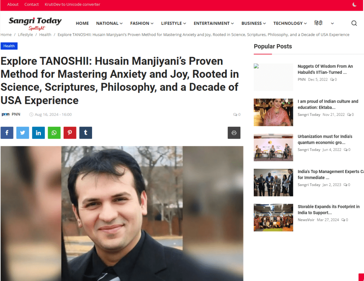Click the Sangri Today logo
The height and width of the screenshot is (281, 364).
tap(35, 23)
